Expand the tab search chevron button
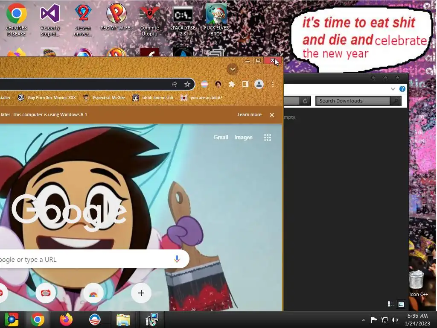Image resolution: width=437 pixels, height=328 pixels. [x=232, y=69]
